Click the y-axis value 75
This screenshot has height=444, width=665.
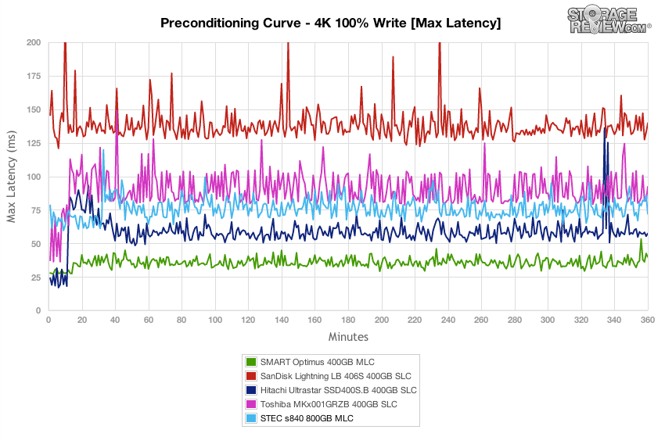tap(36, 210)
